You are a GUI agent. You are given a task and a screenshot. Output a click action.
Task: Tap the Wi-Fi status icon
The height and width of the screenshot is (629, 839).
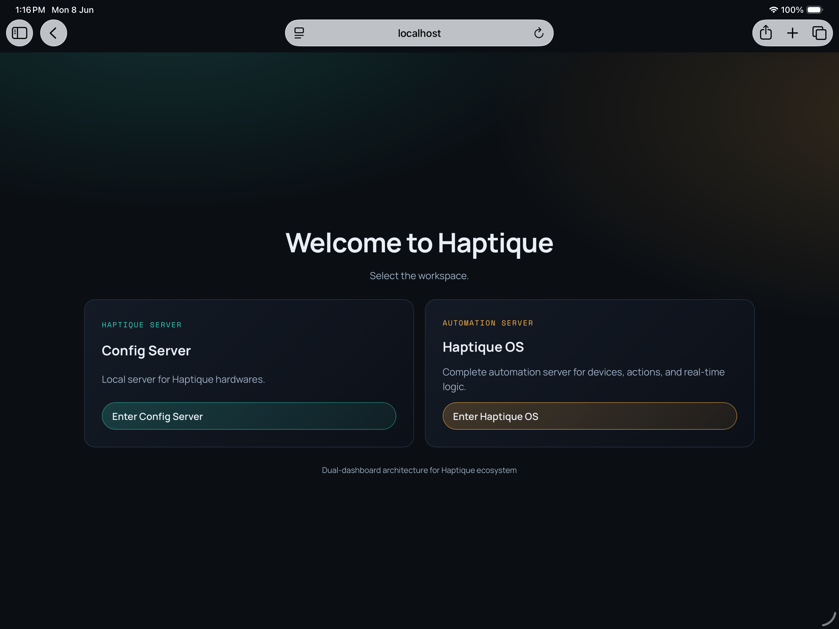773,10
